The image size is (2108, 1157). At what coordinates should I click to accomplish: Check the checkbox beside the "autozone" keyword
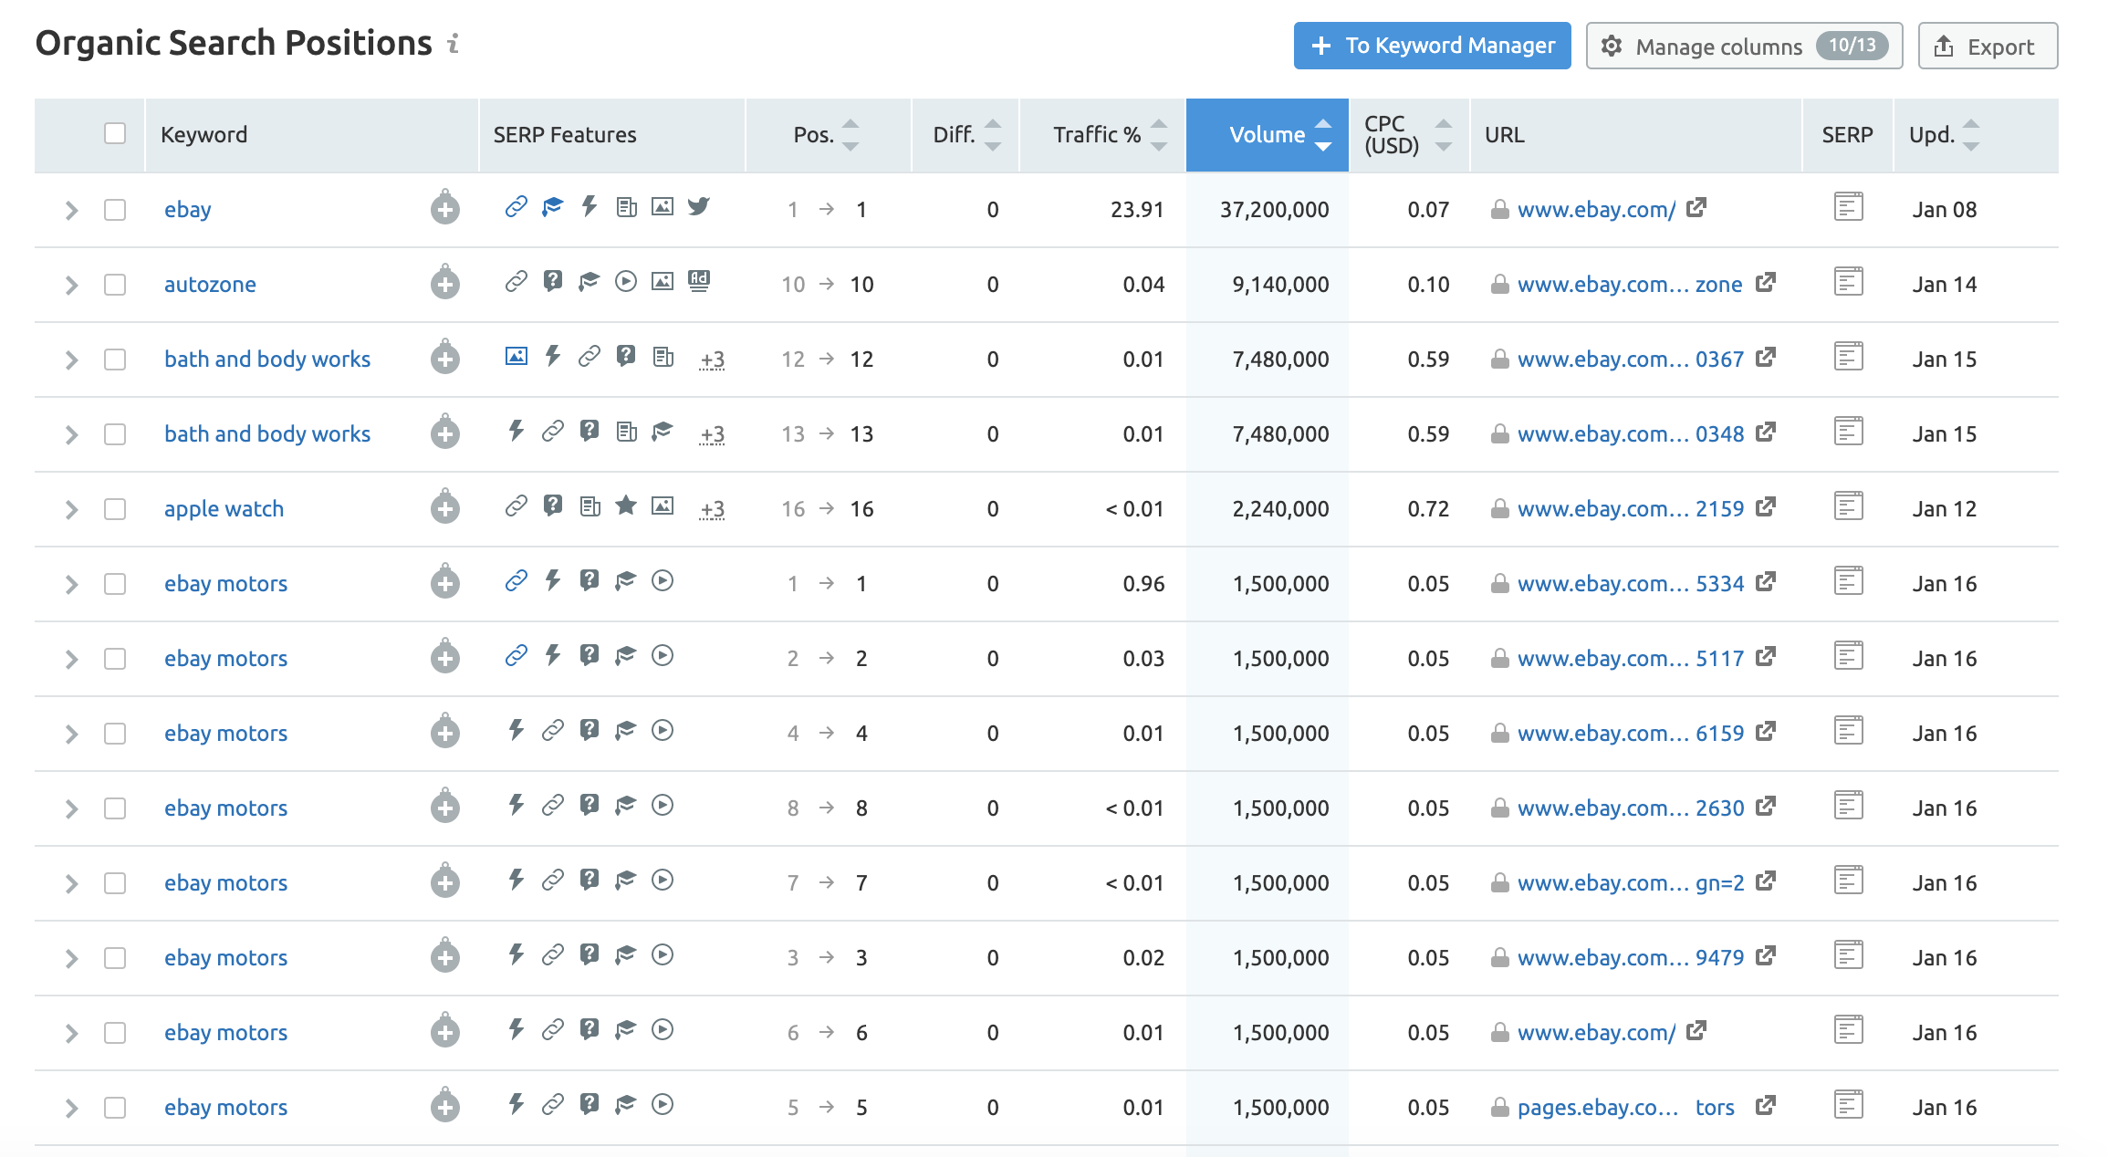116,284
